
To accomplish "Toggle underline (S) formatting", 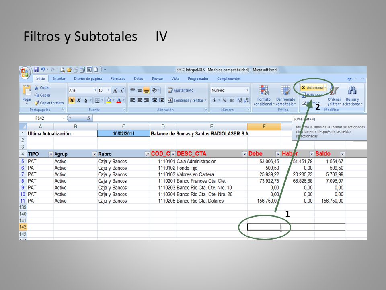I will coord(86,100).
